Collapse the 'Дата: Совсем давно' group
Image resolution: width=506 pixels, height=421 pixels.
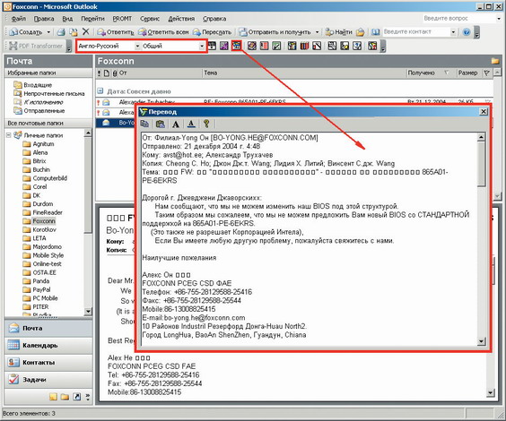point(100,91)
